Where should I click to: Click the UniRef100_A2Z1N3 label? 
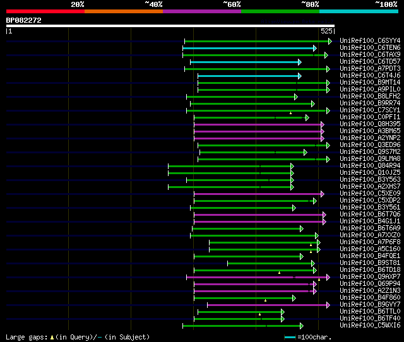pos(370,291)
